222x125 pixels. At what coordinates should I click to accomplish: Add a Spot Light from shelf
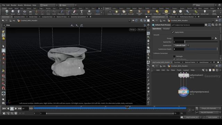coord(124,12)
